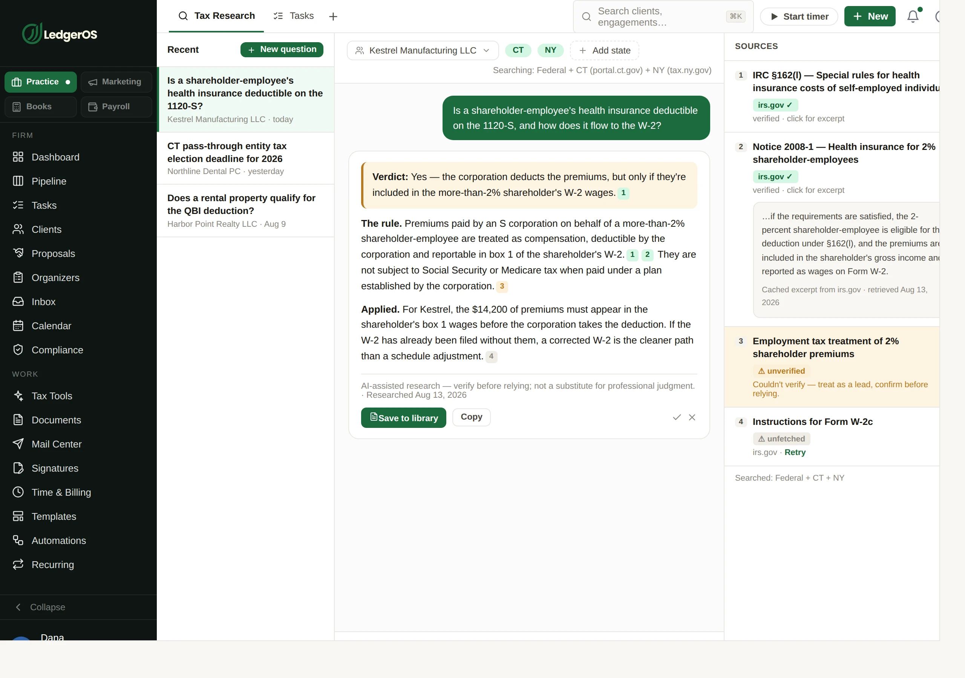Screen dimensions: 965x678
Task: Click the Automations workflow icon
Action: [x=18, y=540]
